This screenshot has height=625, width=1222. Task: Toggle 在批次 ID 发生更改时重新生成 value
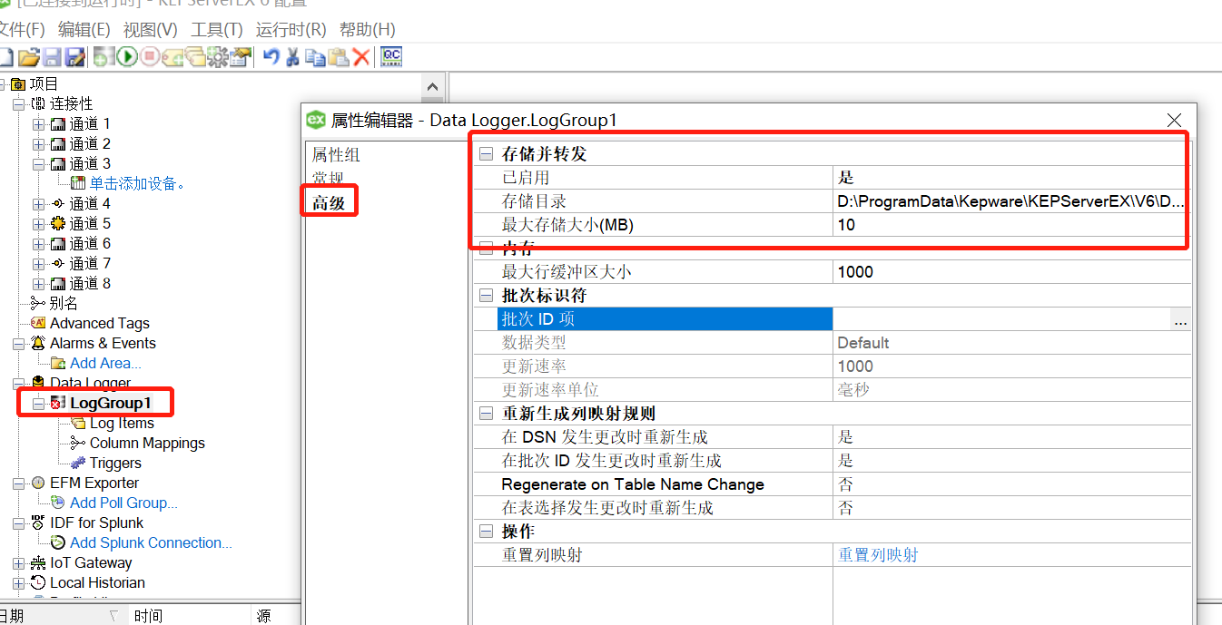point(1011,461)
